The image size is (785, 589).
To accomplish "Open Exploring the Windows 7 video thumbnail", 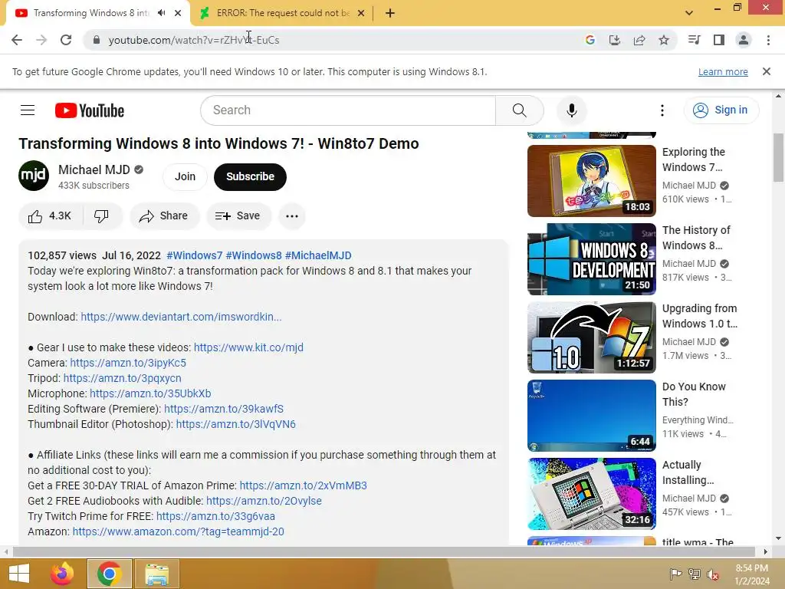I will [x=592, y=181].
